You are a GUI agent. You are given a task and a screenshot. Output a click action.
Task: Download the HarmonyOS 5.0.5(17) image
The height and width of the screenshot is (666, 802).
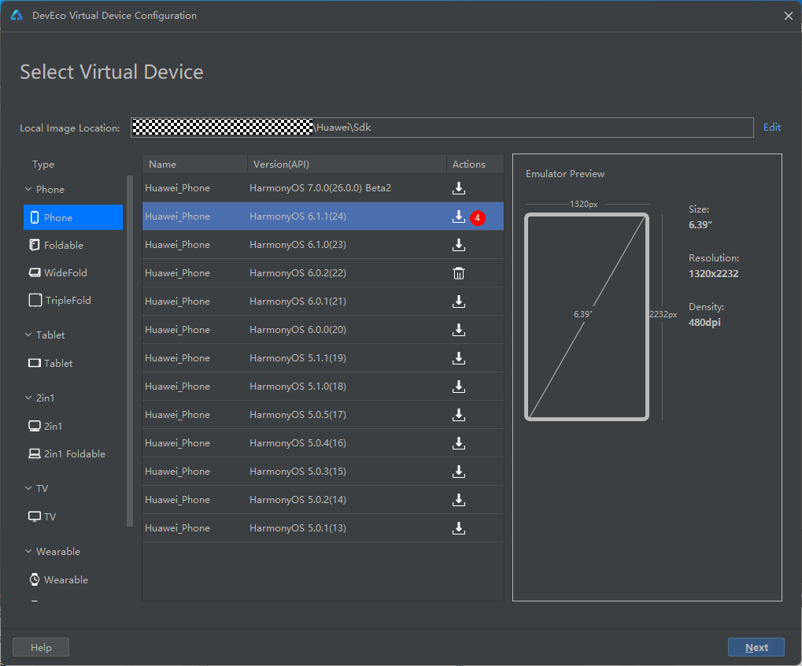coord(459,415)
